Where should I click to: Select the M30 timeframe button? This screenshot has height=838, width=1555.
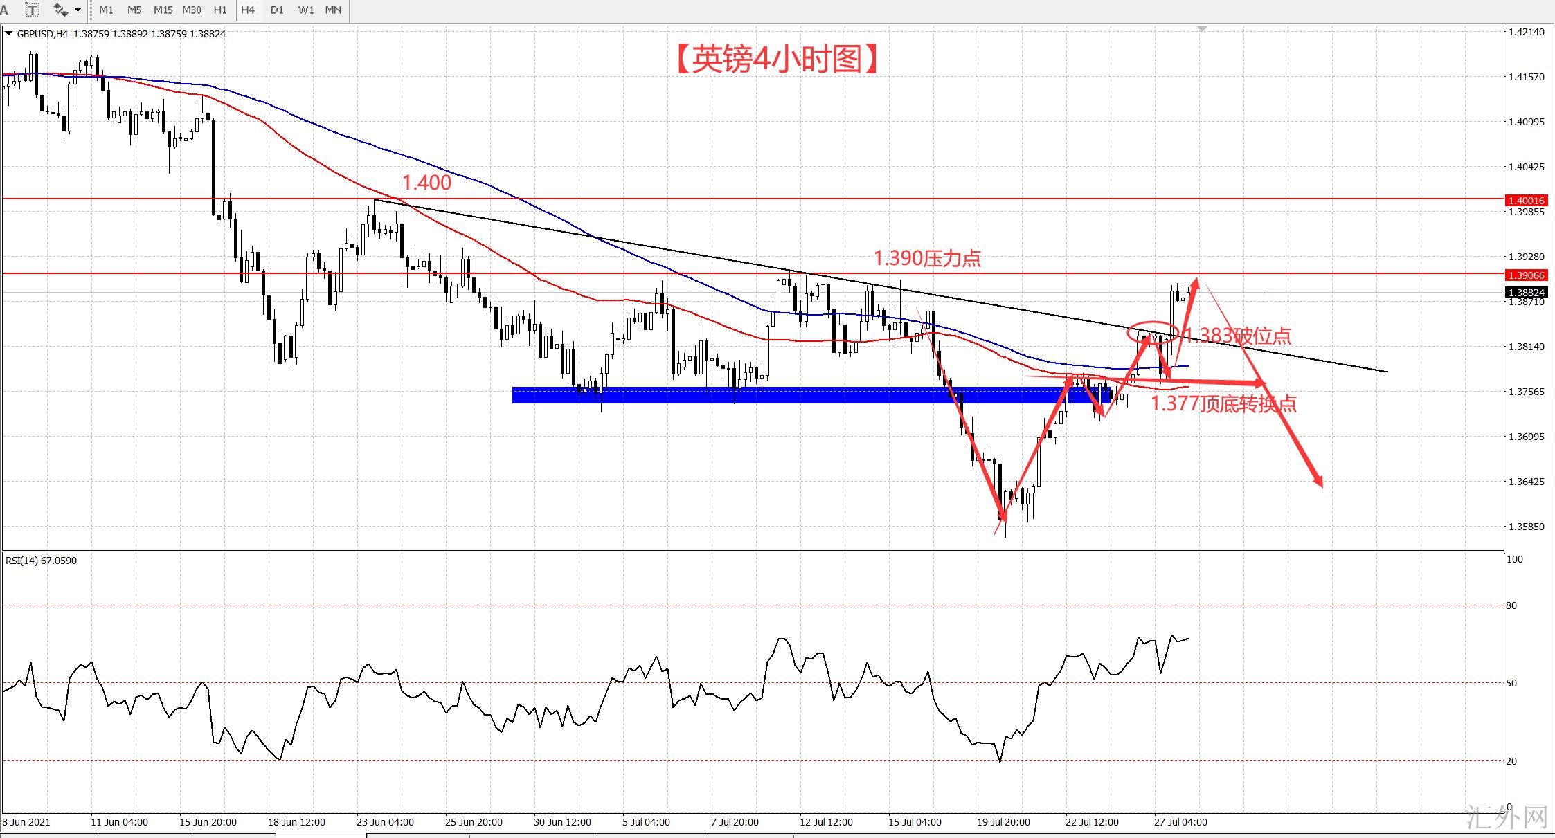(x=192, y=10)
